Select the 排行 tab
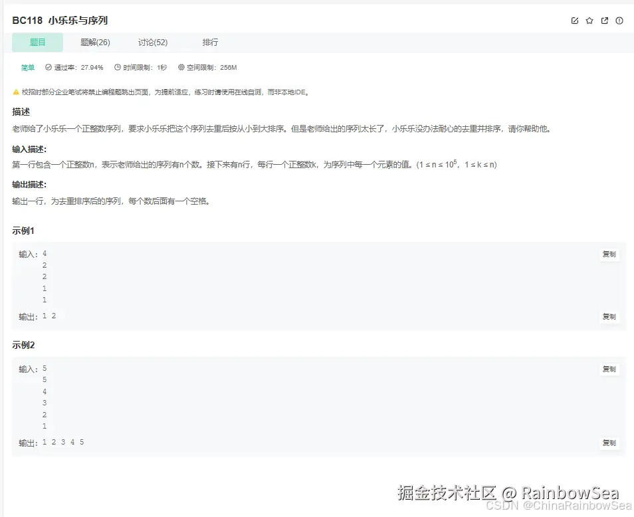The image size is (634, 517). click(x=210, y=42)
